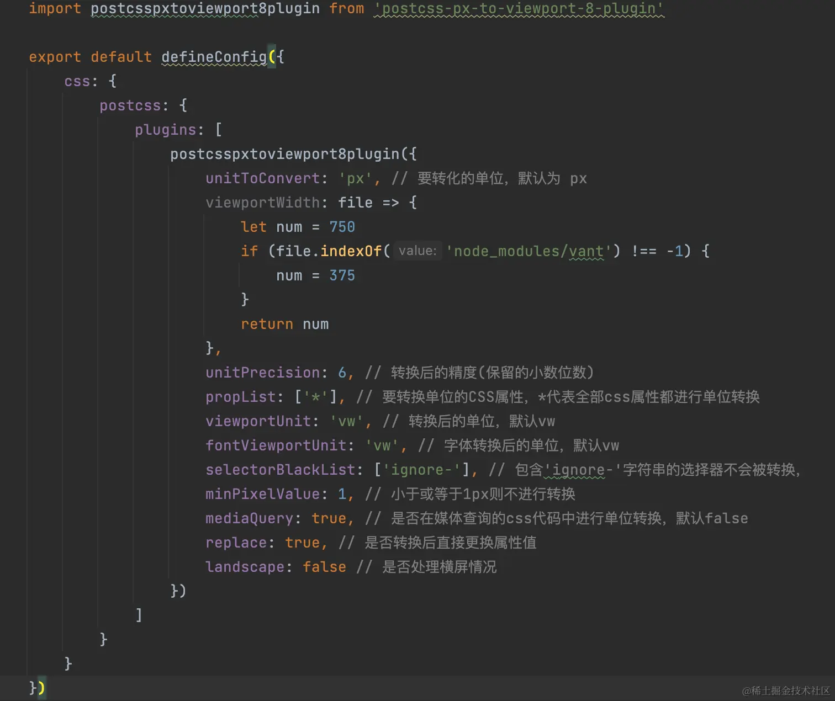Click the minPixelValue value 1

tap(342, 493)
